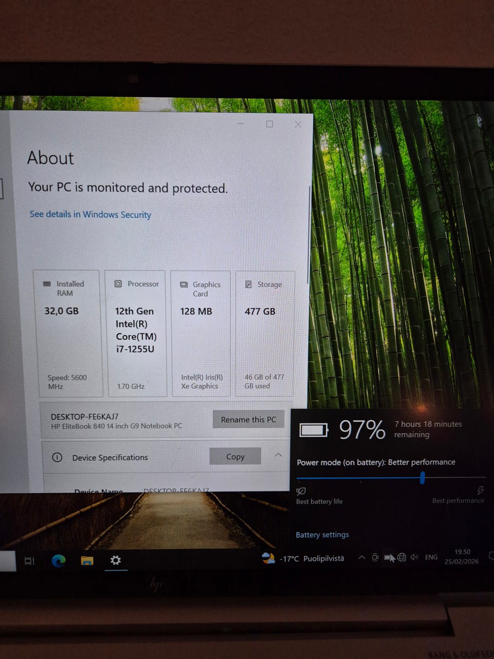Click the 46 GB of 477 GB used text
Viewport: 494px width, 659px height.
pos(264,381)
